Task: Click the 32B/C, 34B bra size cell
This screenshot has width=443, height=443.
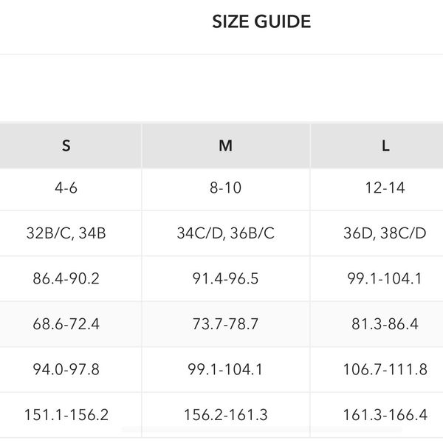Action: point(66,233)
